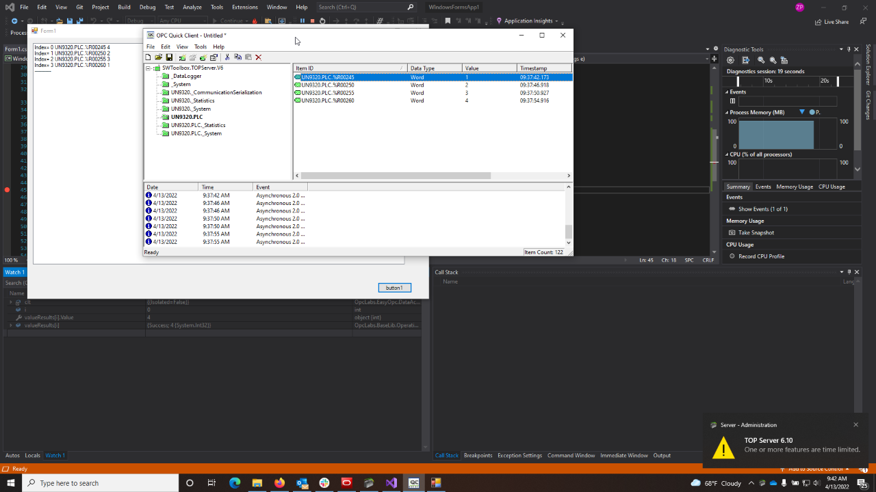The width and height of the screenshot is (876, 492).
Task: Click New Server Connection icon in OPC Quick Client
Action: 182,57
